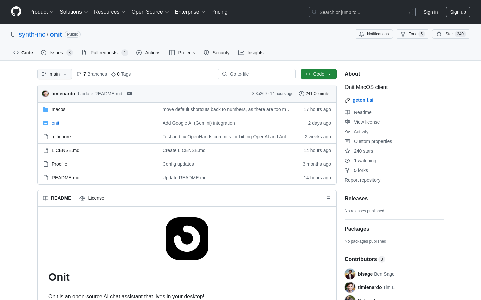Open the Product dropdown menu
This screenshot has width=481, height=300.
41,12
